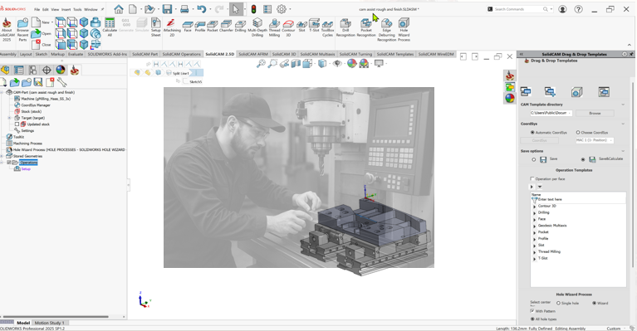
Task: Expand the Drilling template group
Action: [x=535, y=213]
